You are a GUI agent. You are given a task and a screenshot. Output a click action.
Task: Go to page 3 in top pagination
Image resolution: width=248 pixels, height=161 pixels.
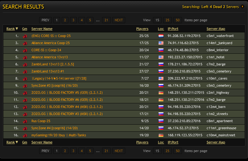tap(73, 20)
